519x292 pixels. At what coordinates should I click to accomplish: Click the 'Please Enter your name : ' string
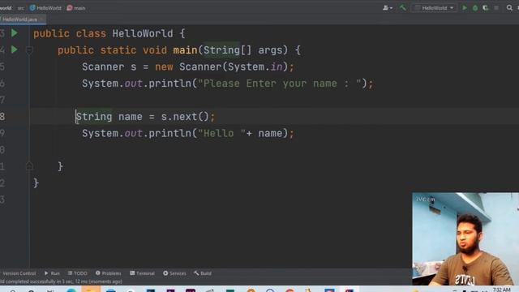[x=280, y=84]
